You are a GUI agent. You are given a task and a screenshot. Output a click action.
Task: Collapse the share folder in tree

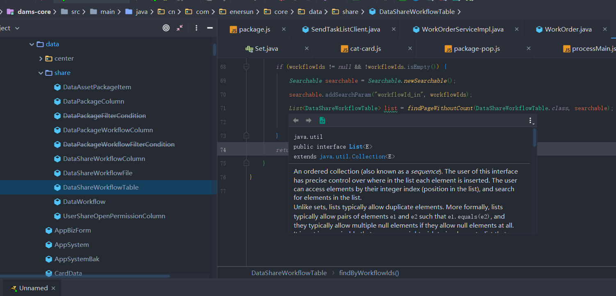point(41,73)
